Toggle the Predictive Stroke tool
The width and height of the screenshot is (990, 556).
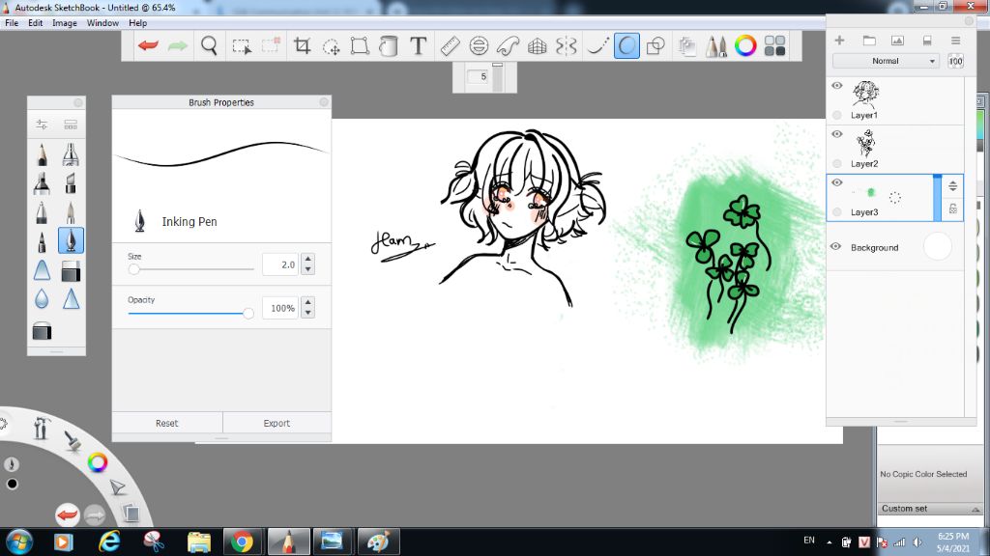tap(626, 45)
